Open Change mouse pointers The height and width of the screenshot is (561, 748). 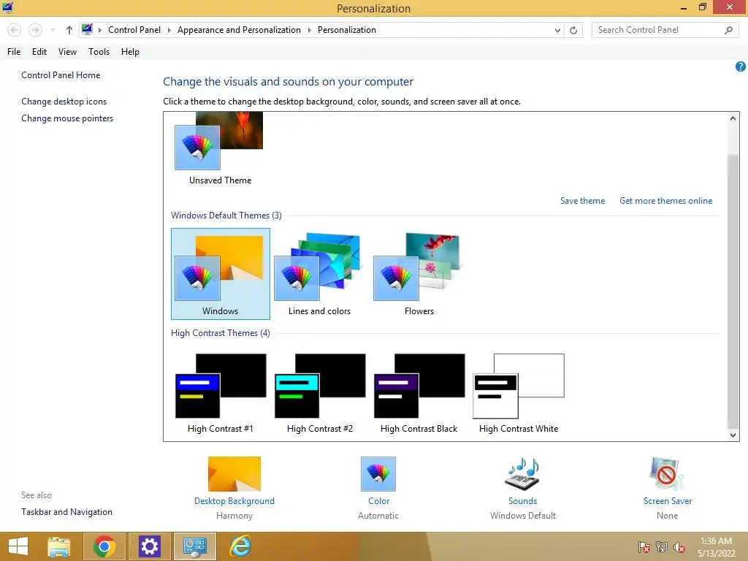[67, 118]
